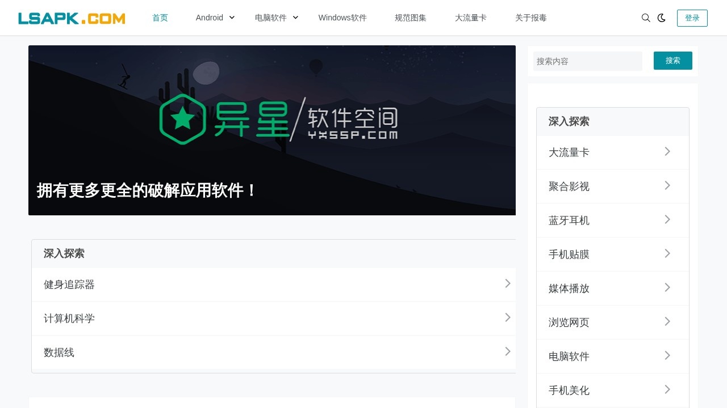Open the Android nav menu item
The width and height of the screenshot is (727, 408).
[x=210, y=18]
